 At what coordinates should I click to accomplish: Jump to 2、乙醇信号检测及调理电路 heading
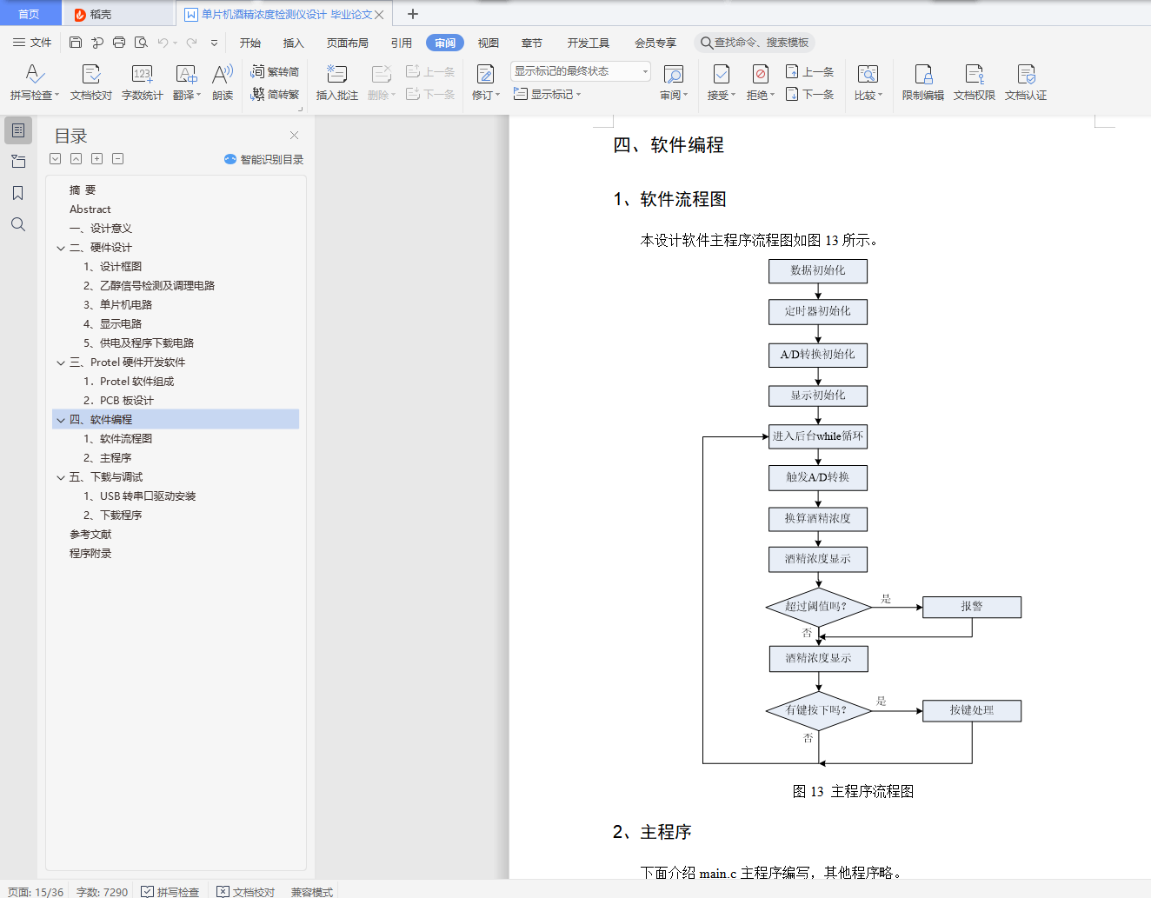[149, 286]
